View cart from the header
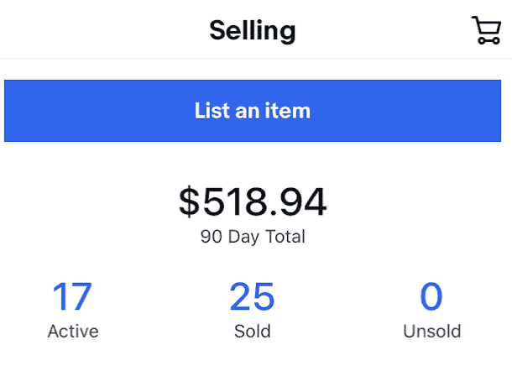Viewport: 512px width, 371px height. [x=486, y=30]
